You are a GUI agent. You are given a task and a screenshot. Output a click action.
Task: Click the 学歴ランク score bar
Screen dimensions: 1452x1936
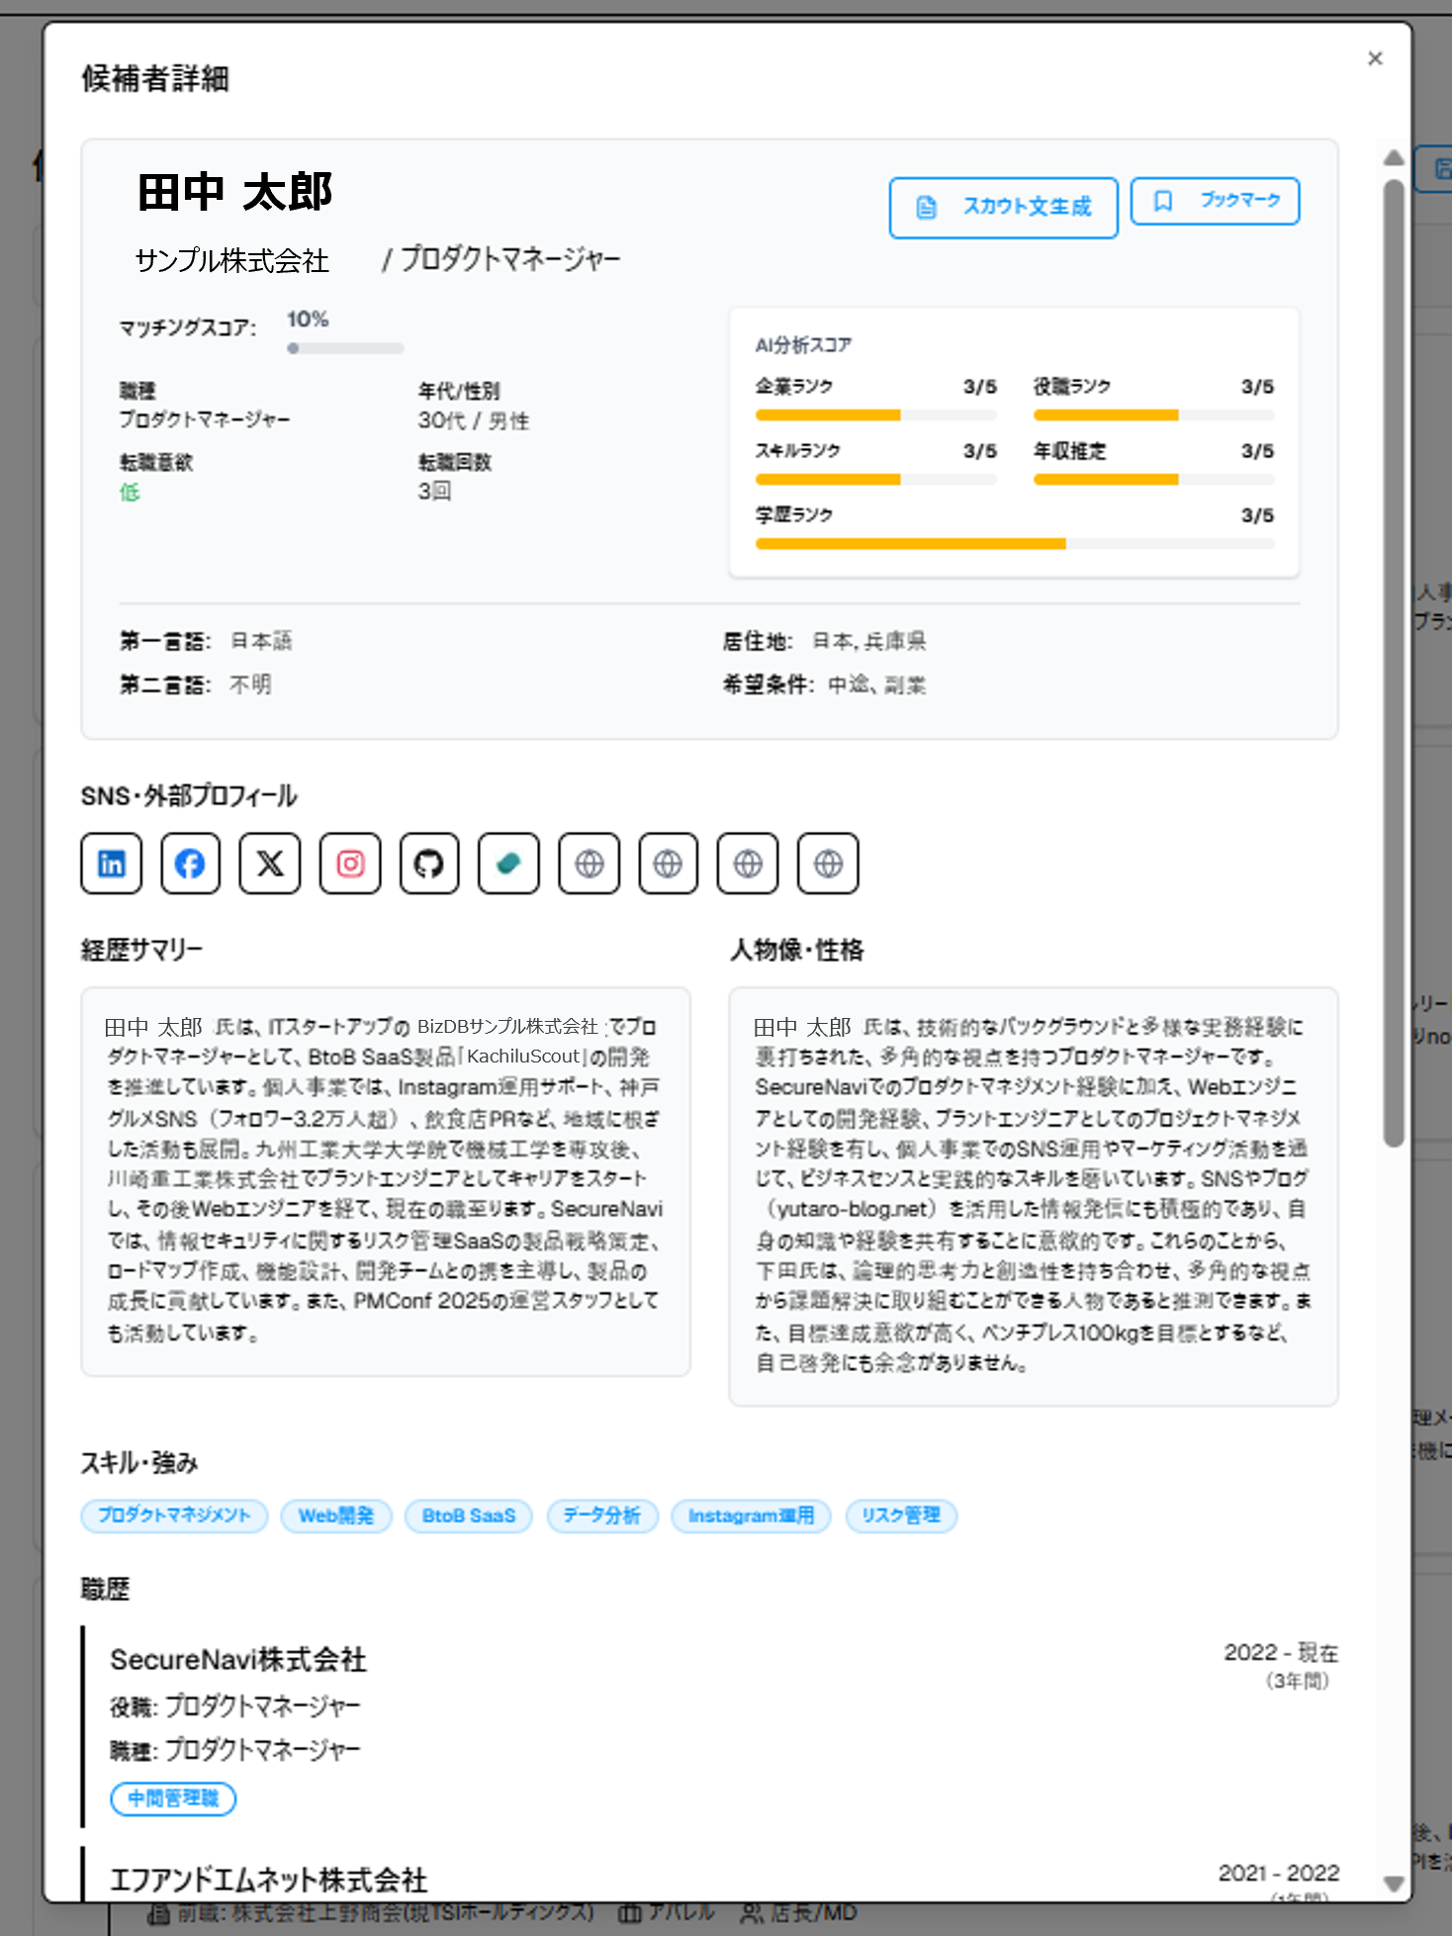[x=1015, y=544]
